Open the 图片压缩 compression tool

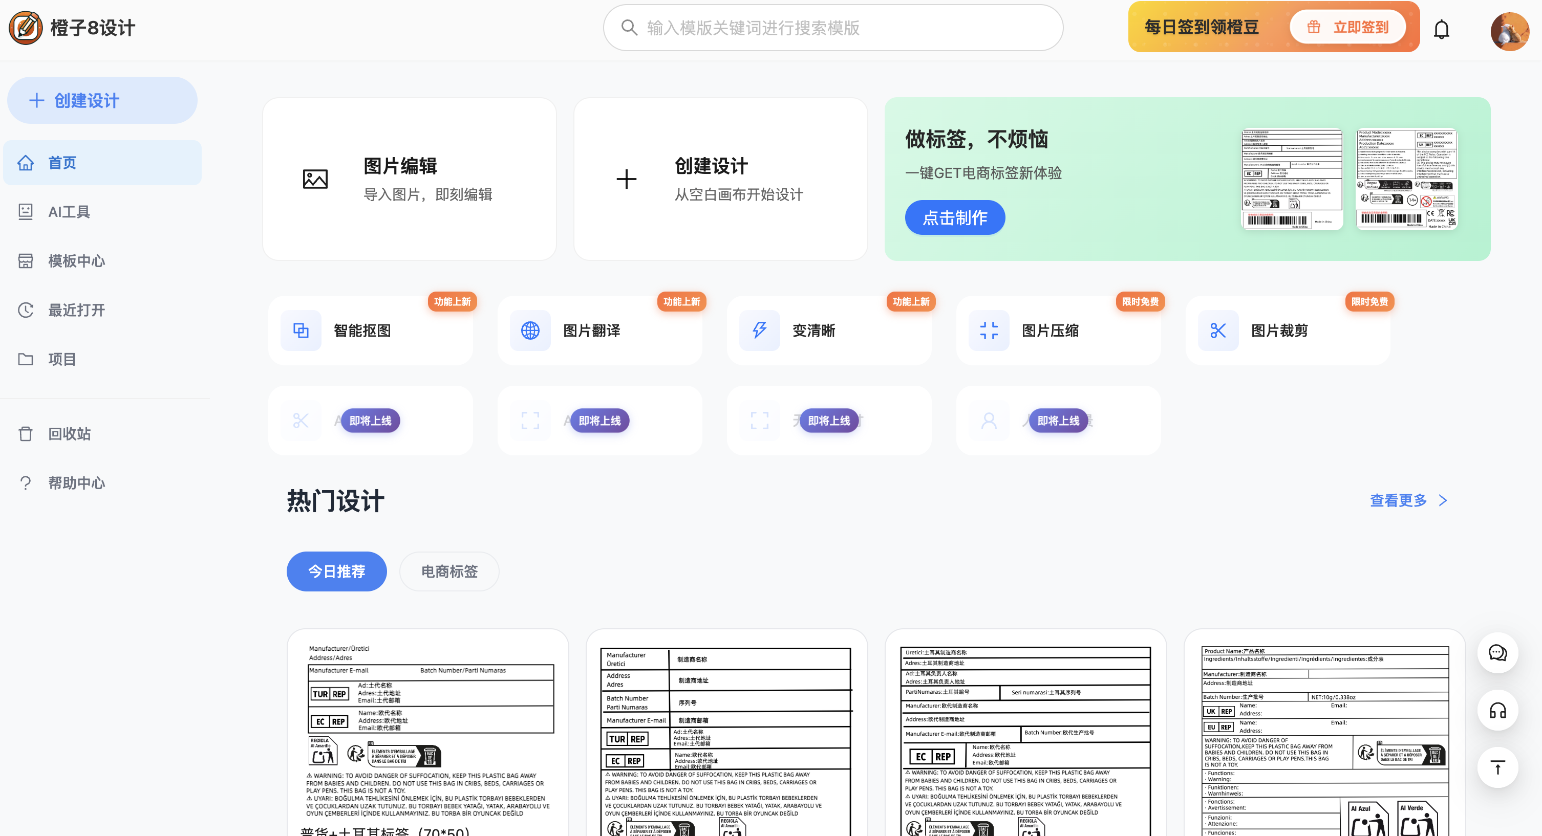tap(1056, 331)
